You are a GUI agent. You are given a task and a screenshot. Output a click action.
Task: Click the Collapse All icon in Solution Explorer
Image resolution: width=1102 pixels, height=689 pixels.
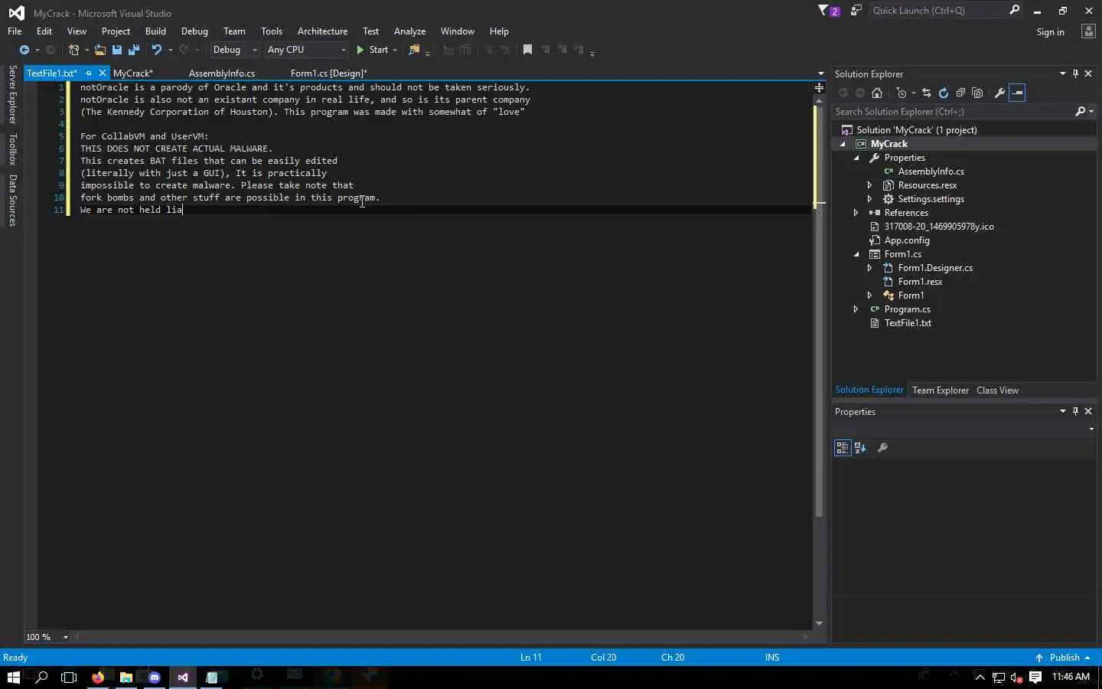(960, 93)
